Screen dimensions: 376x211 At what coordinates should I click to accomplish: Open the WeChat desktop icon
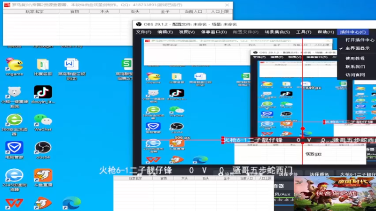coord(43,122)
